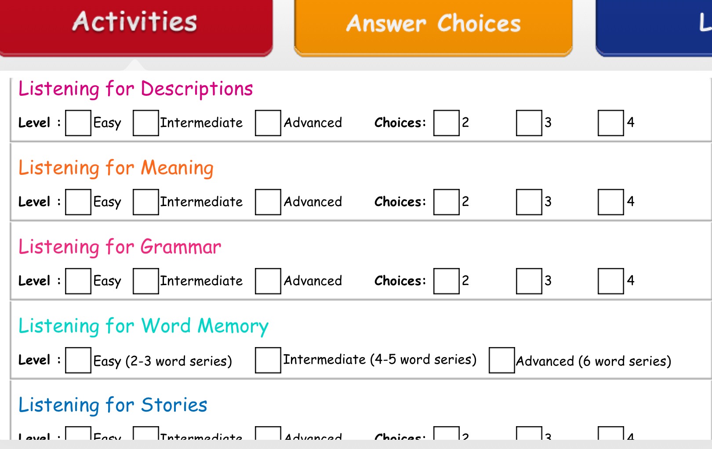Viewport: 712px width, 449px height.
Task: Tick Advanced under Listening for Descriptions
Action: 268,123
